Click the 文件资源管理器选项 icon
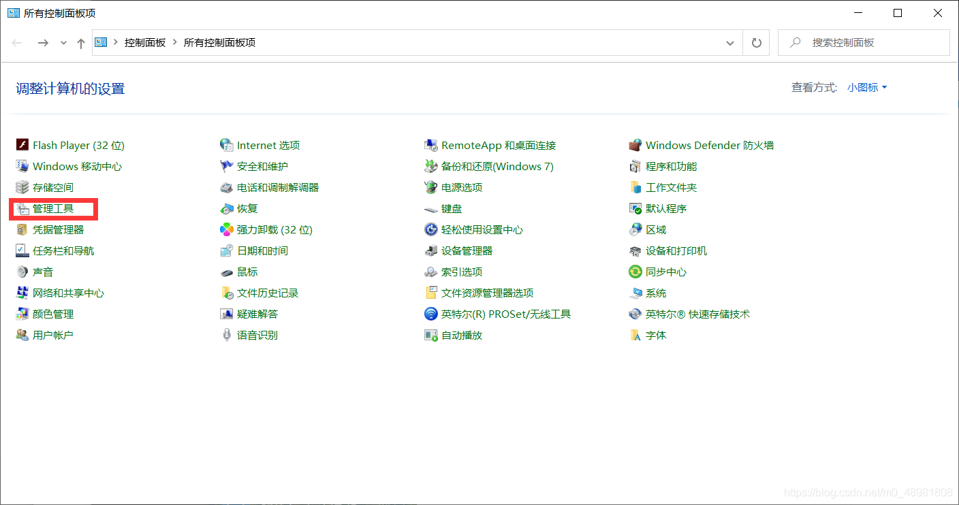959x505 pixels. 430,293
